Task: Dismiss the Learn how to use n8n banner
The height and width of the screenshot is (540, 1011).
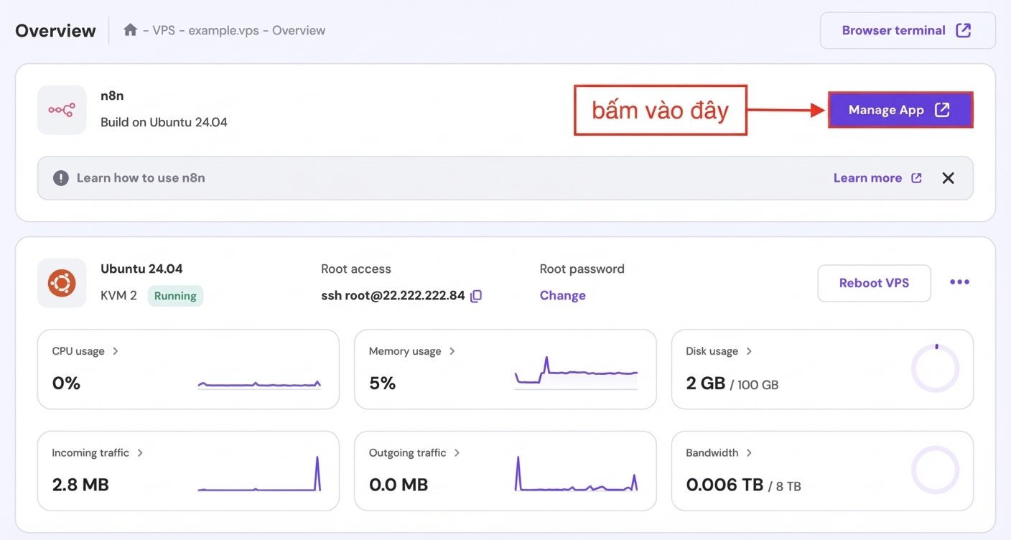Action: (x=948, y=177)
